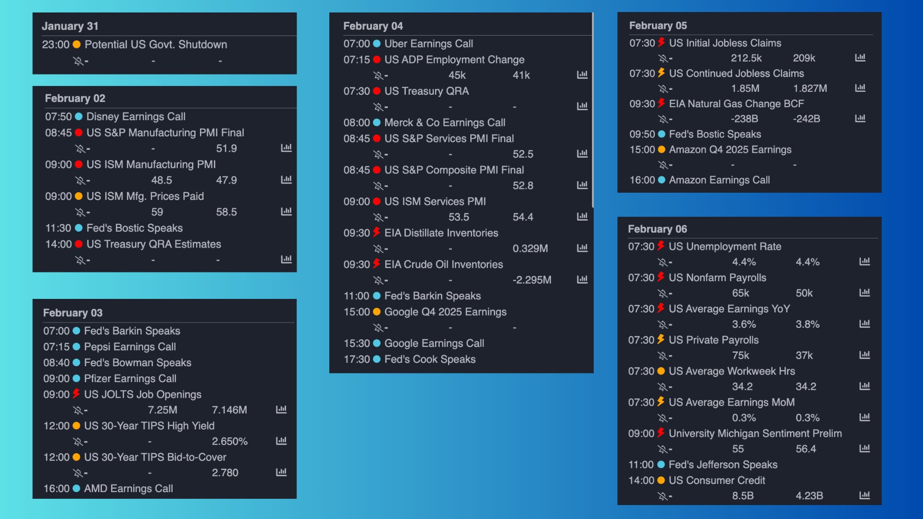Viewport: 923px width, 519px height.
Task: Open chart icon for University Michigan Sentiment Prelim
Action: (x=864, y=449)
